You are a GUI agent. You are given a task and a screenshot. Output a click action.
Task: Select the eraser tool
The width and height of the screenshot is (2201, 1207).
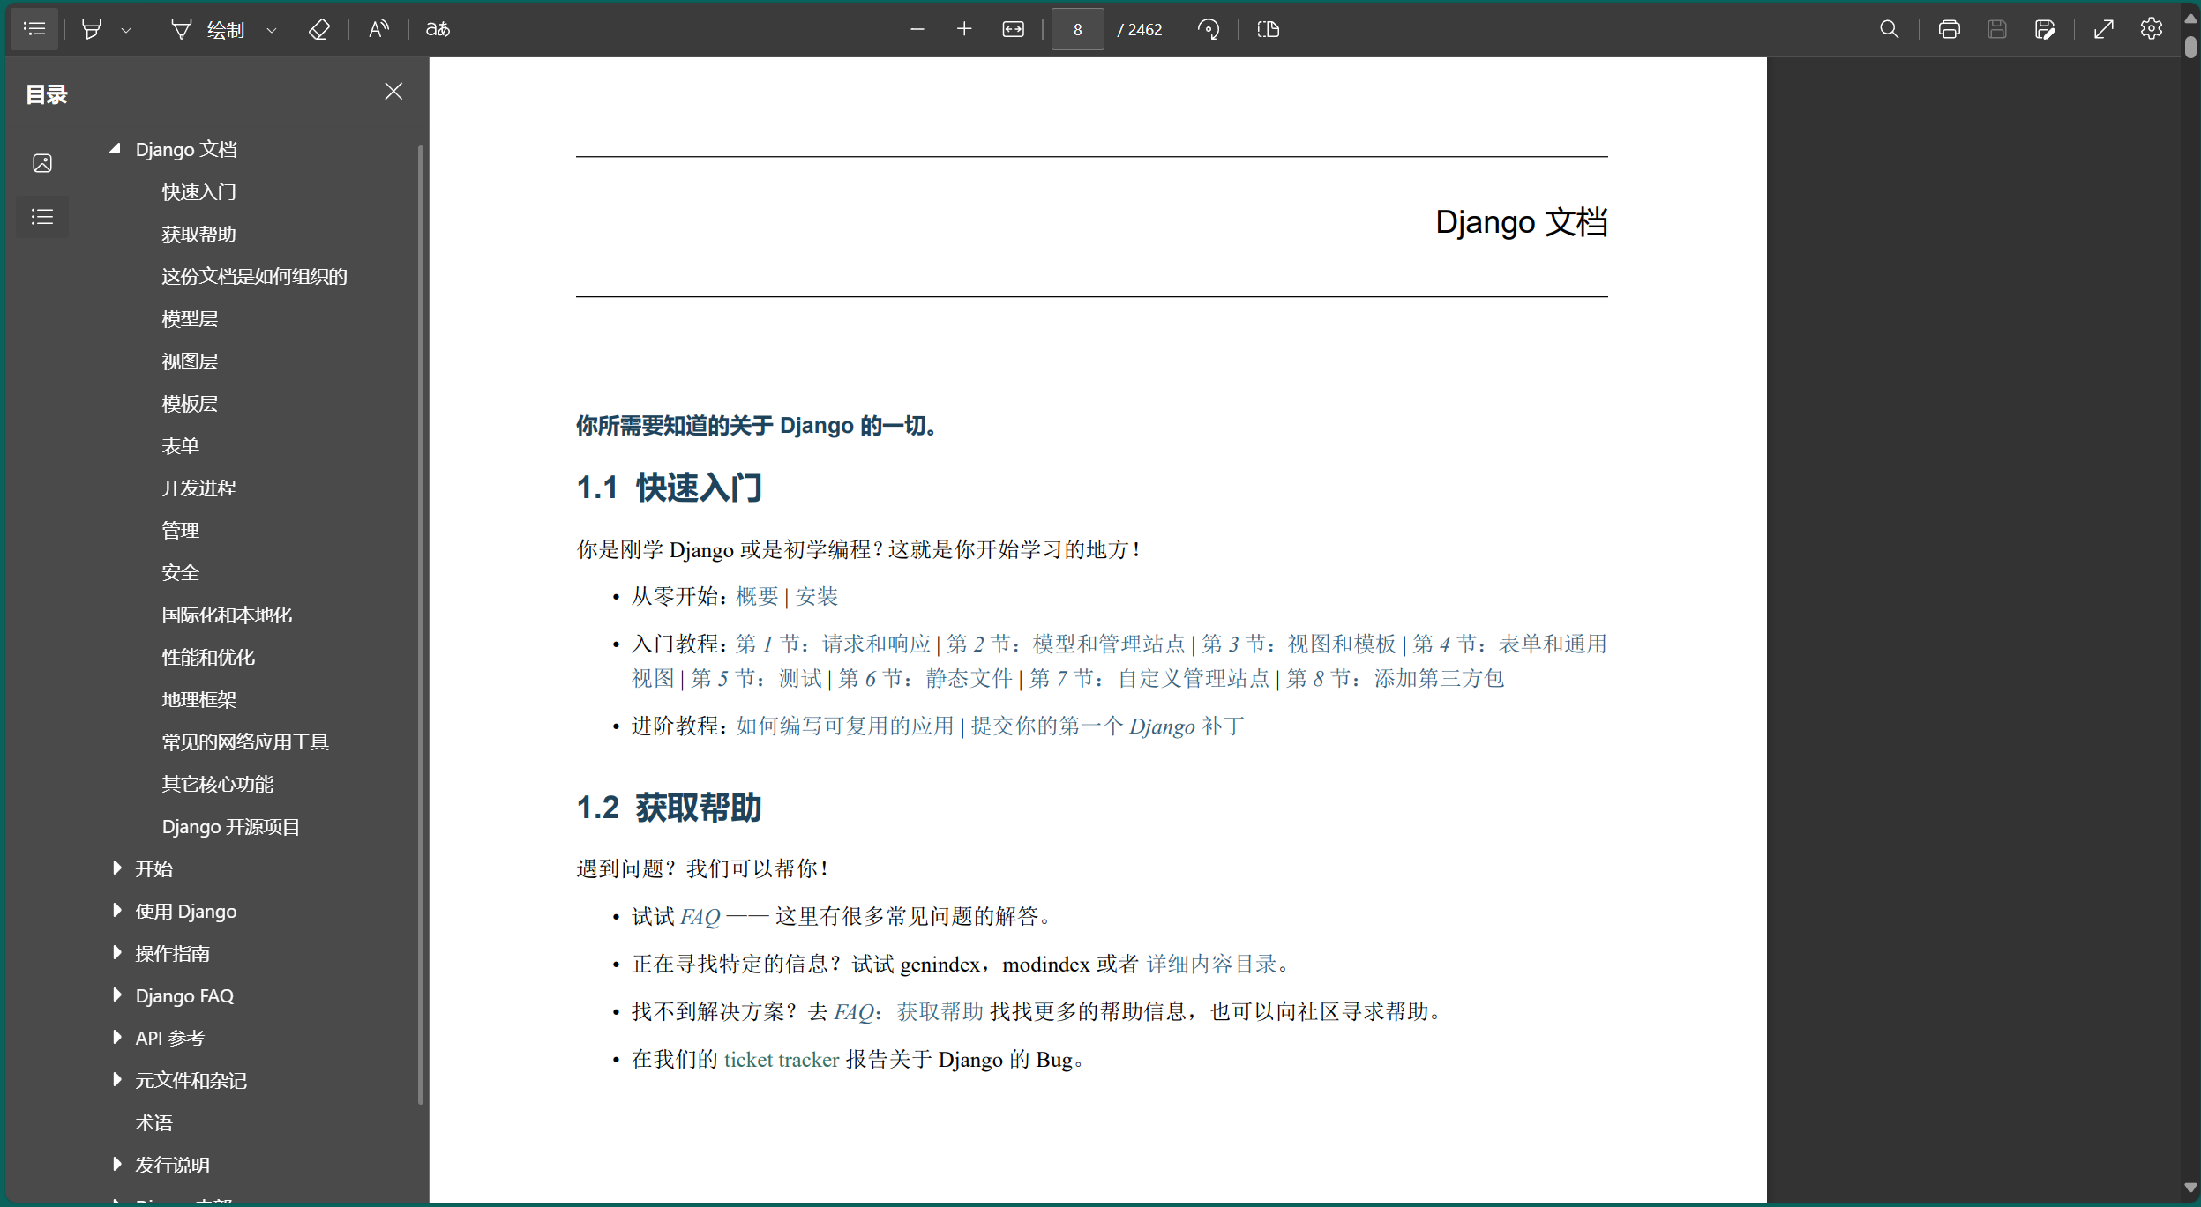point(318,29)
